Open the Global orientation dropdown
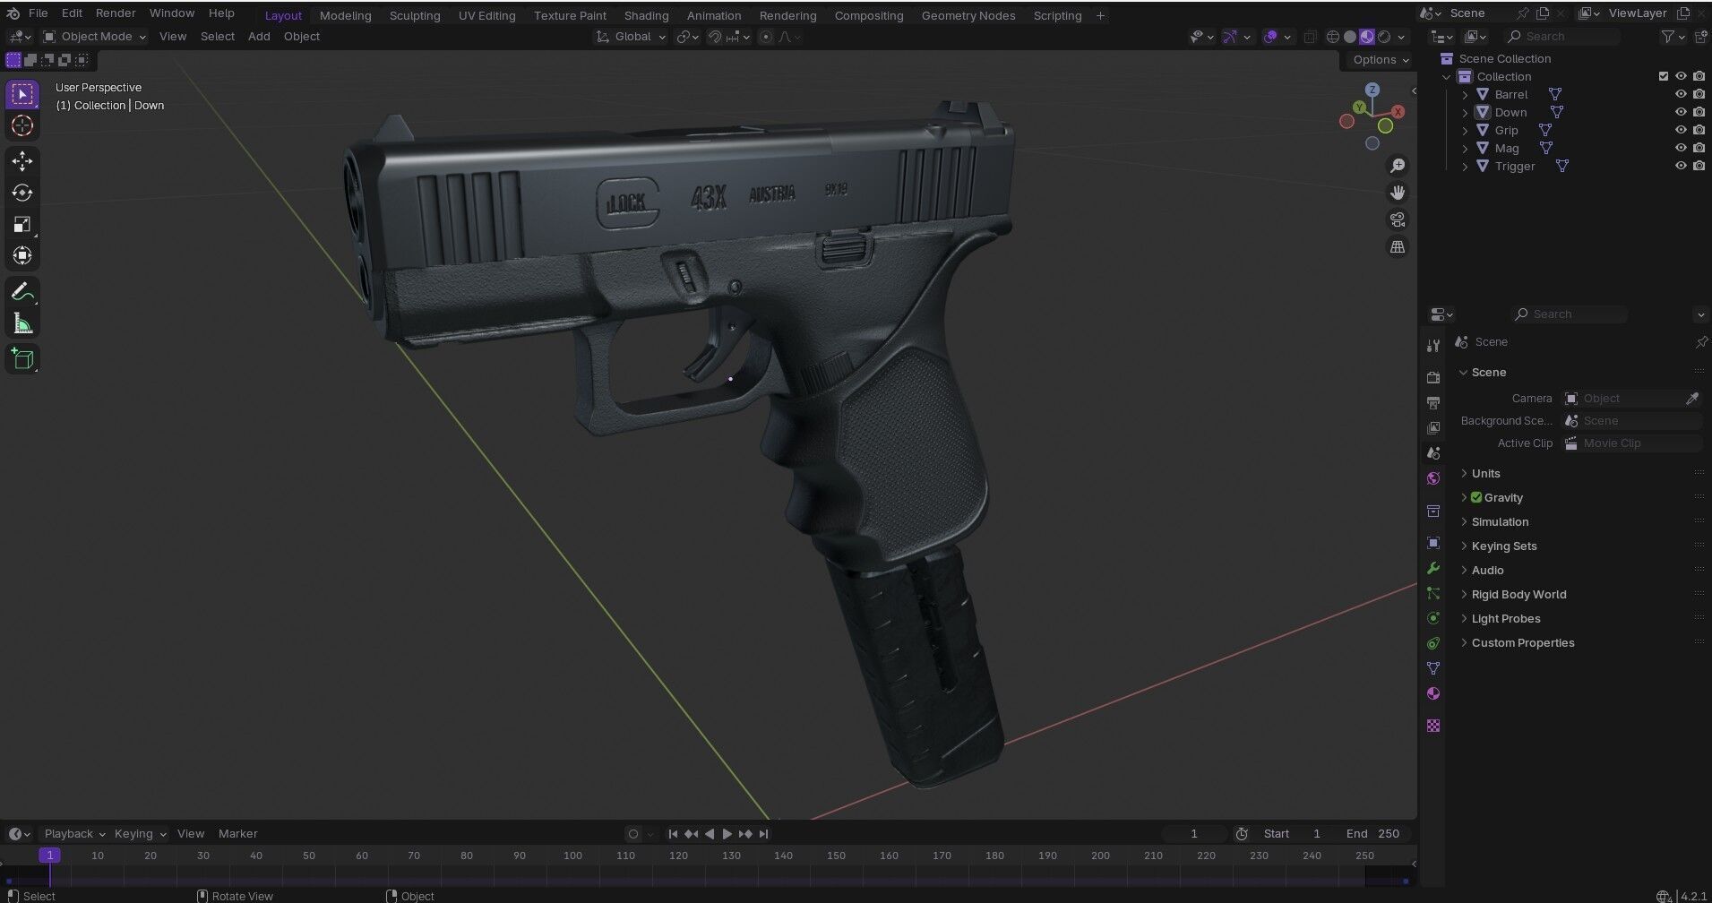Image resolution: width=1712 pixels, height=903 pixels. [x=632, y=37]
